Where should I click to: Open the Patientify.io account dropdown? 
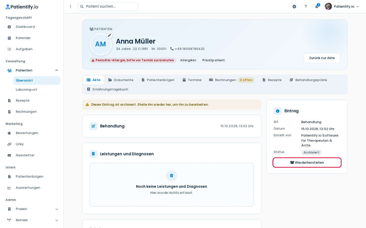[342, 7]
